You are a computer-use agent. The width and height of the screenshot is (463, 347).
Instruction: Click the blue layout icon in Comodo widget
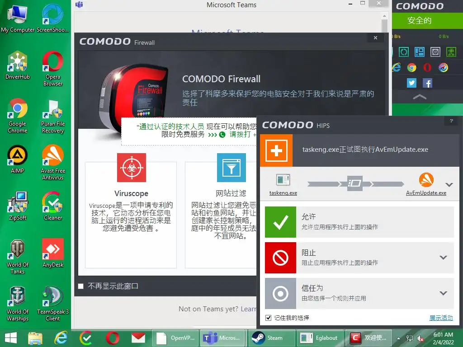tap(420, 52)
